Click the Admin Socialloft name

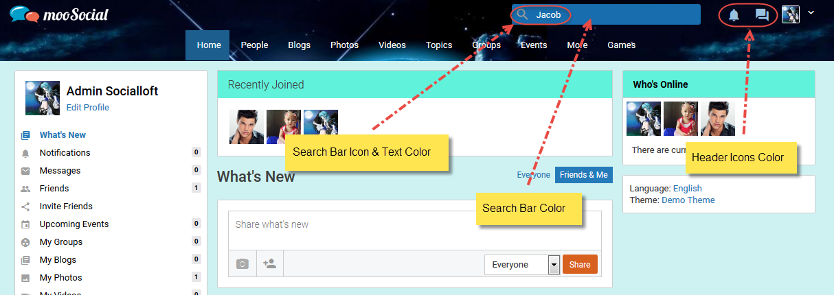click(113, 91)
